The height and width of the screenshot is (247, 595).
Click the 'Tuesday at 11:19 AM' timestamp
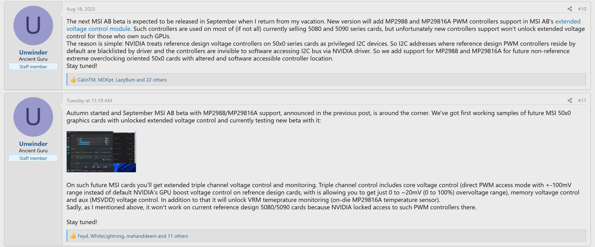(x=89, y=100)
